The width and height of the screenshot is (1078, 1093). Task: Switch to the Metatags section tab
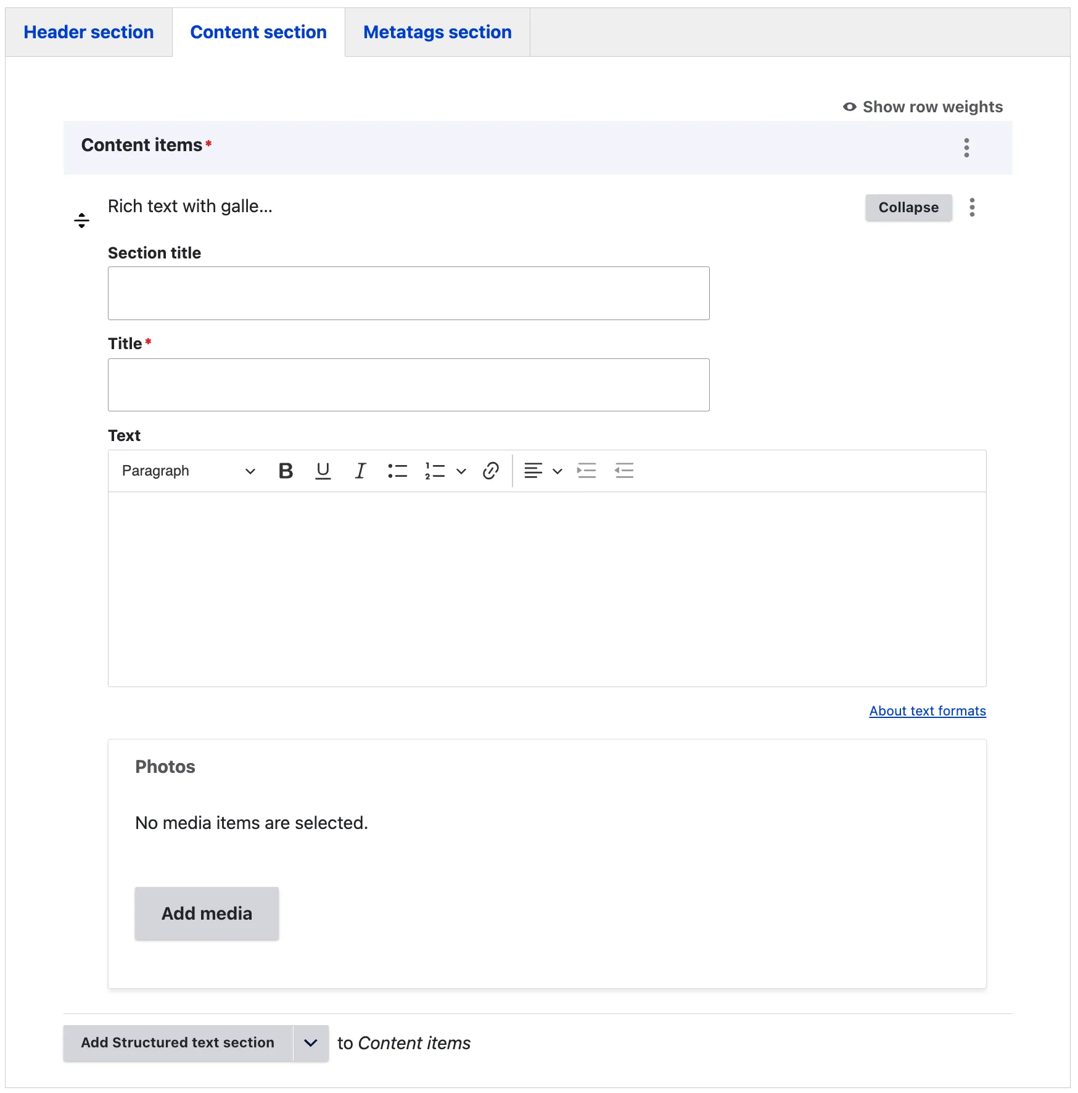[437, 32]
